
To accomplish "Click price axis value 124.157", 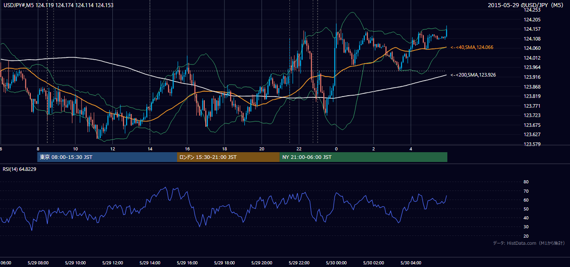I will click(532, 29).
